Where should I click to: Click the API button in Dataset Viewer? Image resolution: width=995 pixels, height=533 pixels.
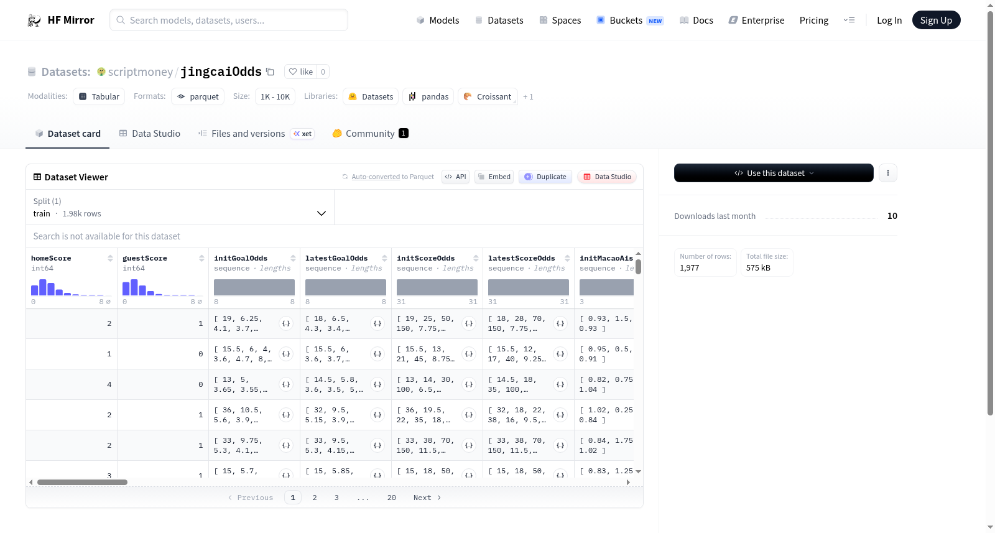455,177
